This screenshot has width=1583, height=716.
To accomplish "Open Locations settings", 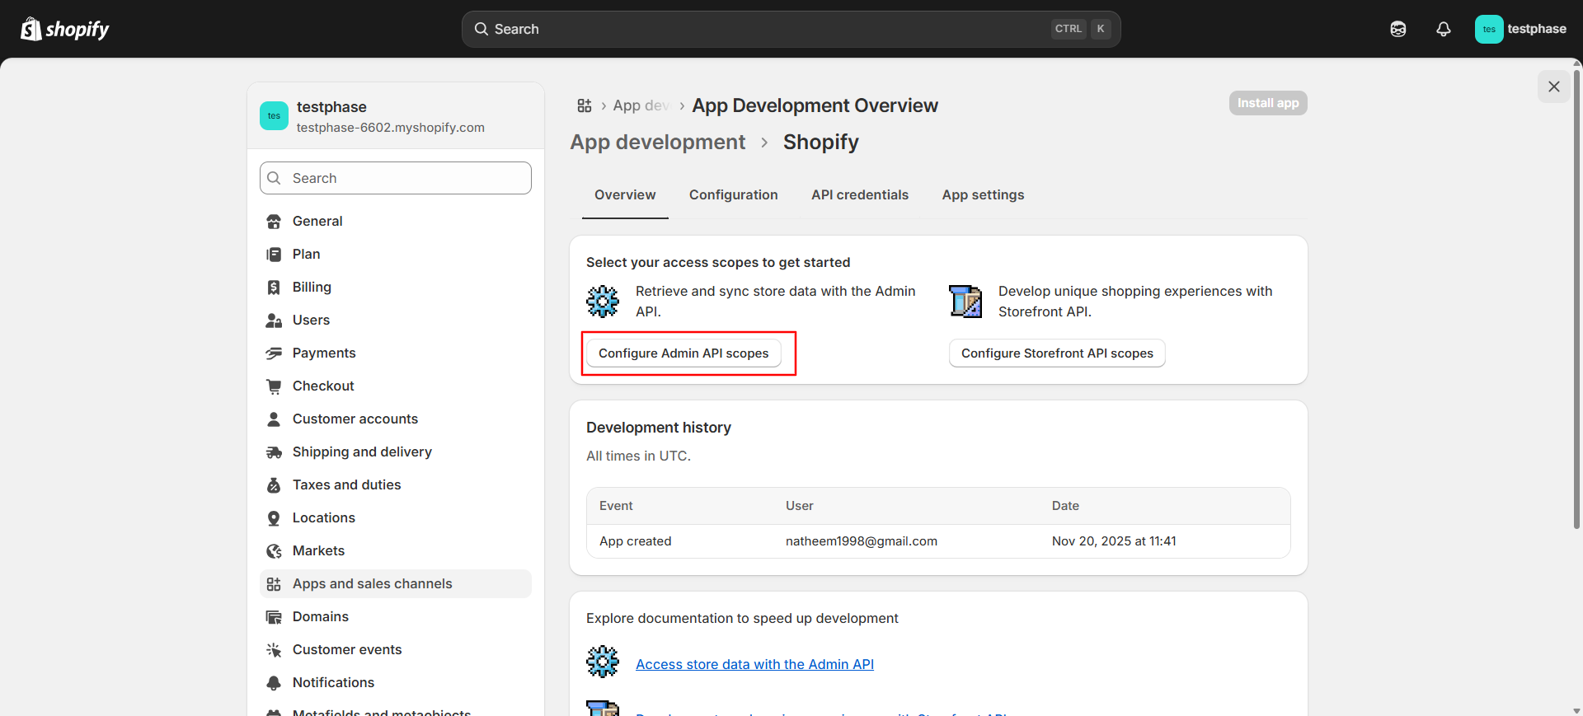I will click(396, 517).
